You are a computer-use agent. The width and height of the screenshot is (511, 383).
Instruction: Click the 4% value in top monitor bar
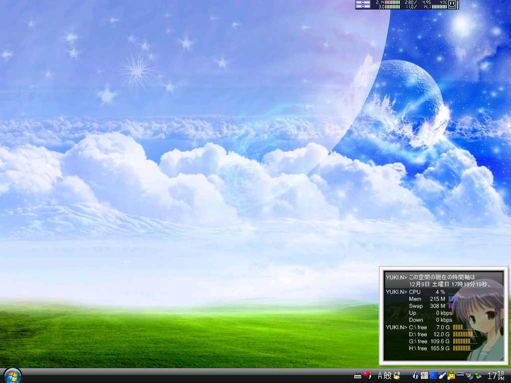(x=443, y=2)
